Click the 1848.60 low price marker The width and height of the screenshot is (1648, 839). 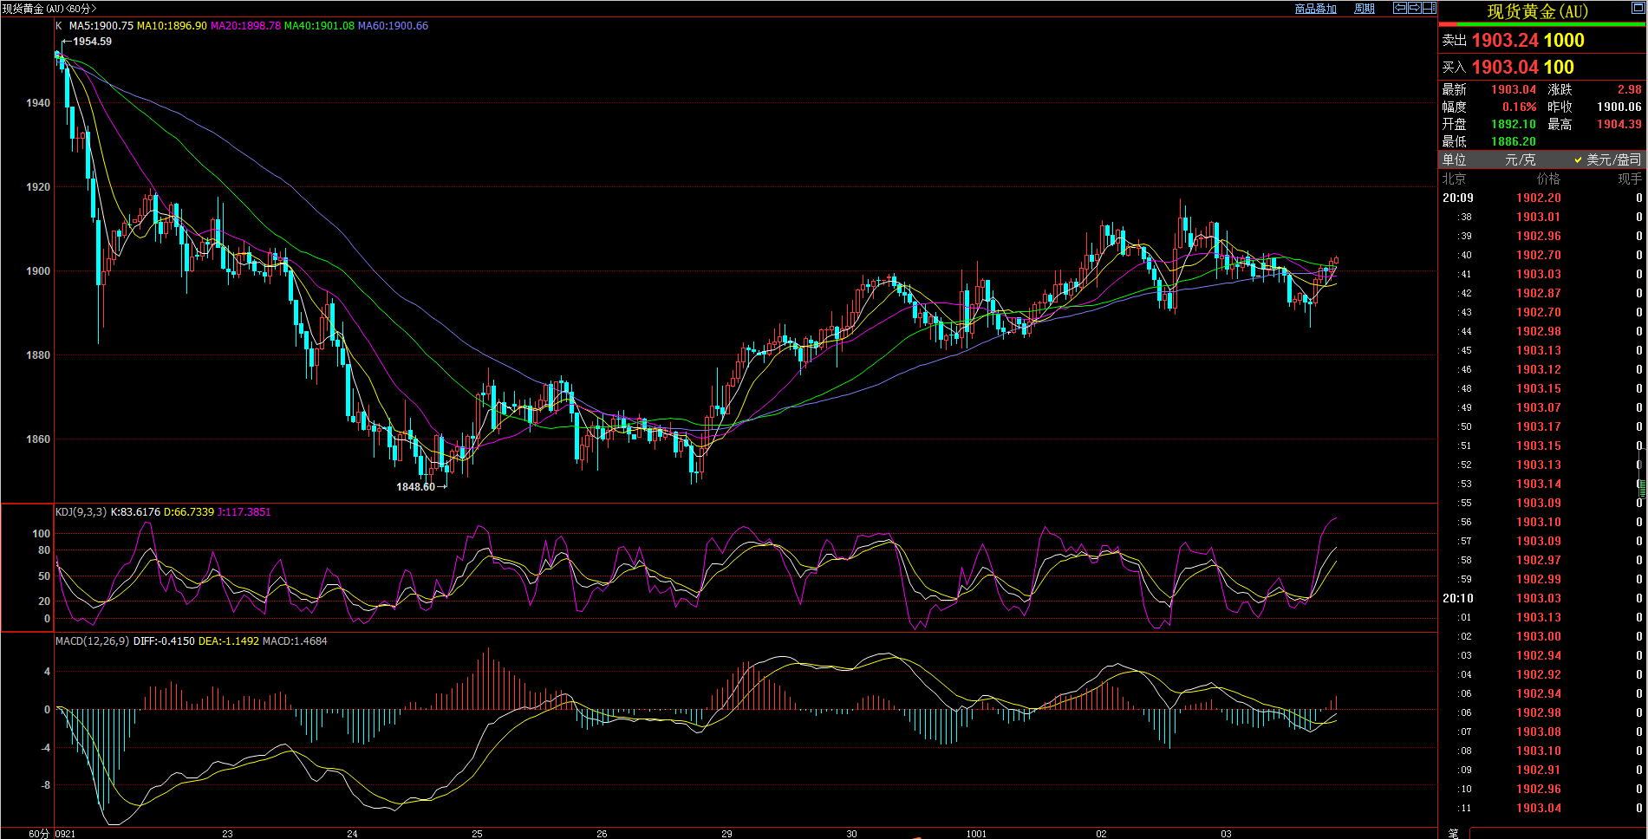tap(416, 487)
